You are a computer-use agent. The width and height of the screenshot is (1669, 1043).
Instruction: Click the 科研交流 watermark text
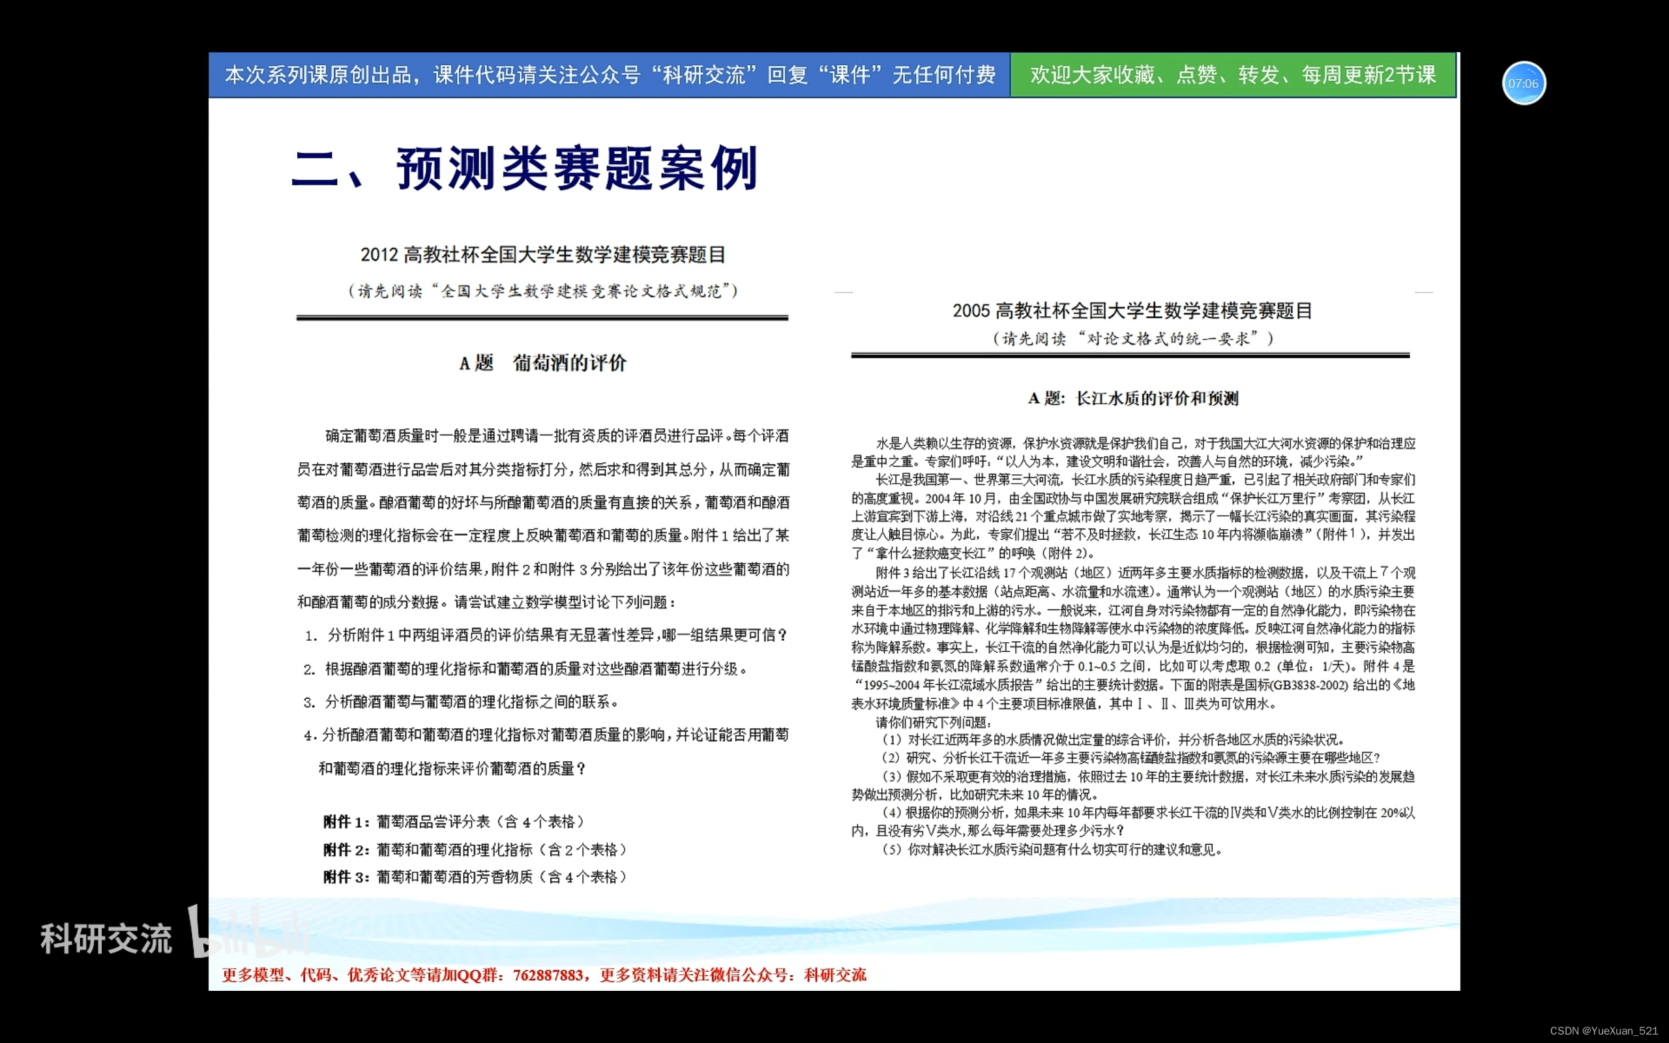pyautogui.click(x=106, y=939)
